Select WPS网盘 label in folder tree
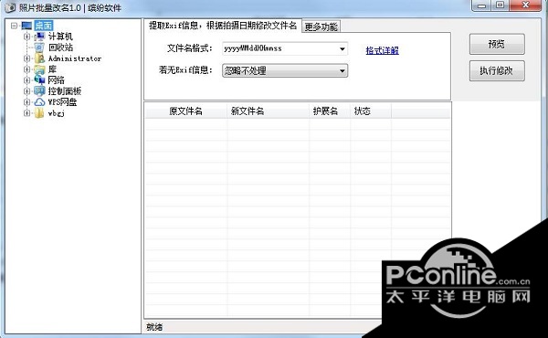Image resolution: width=548 pixels, height=338 pixels. [x=62, y=102]
